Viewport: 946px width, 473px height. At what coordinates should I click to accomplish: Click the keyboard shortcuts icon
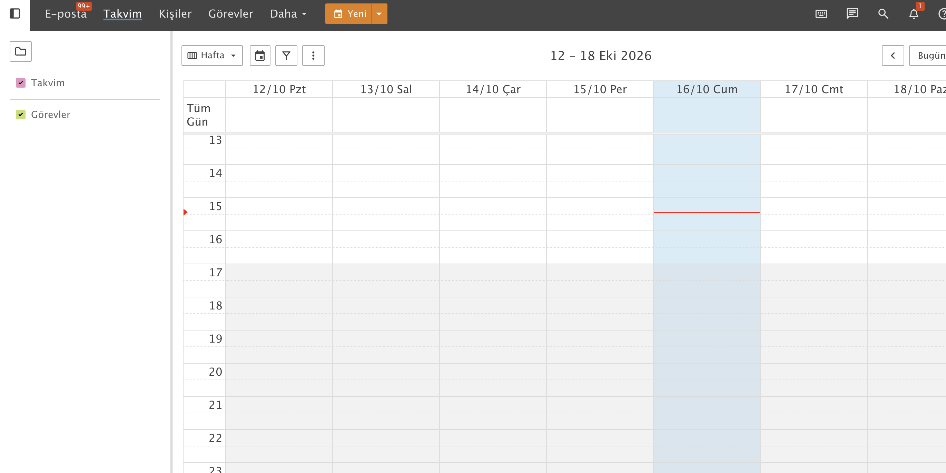tap(821, 14)
